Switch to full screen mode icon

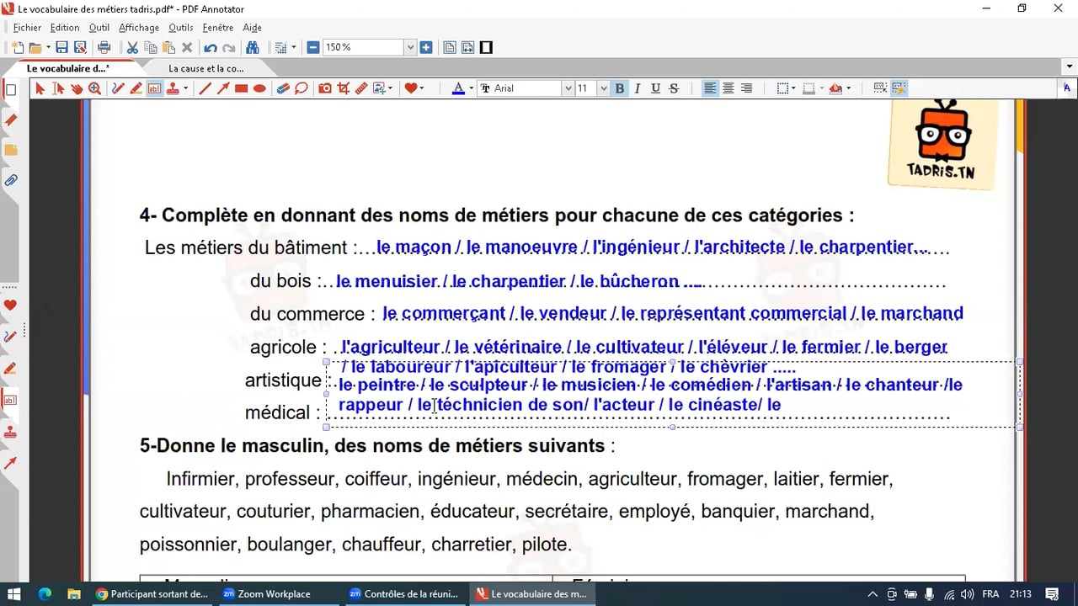[486, 48]
